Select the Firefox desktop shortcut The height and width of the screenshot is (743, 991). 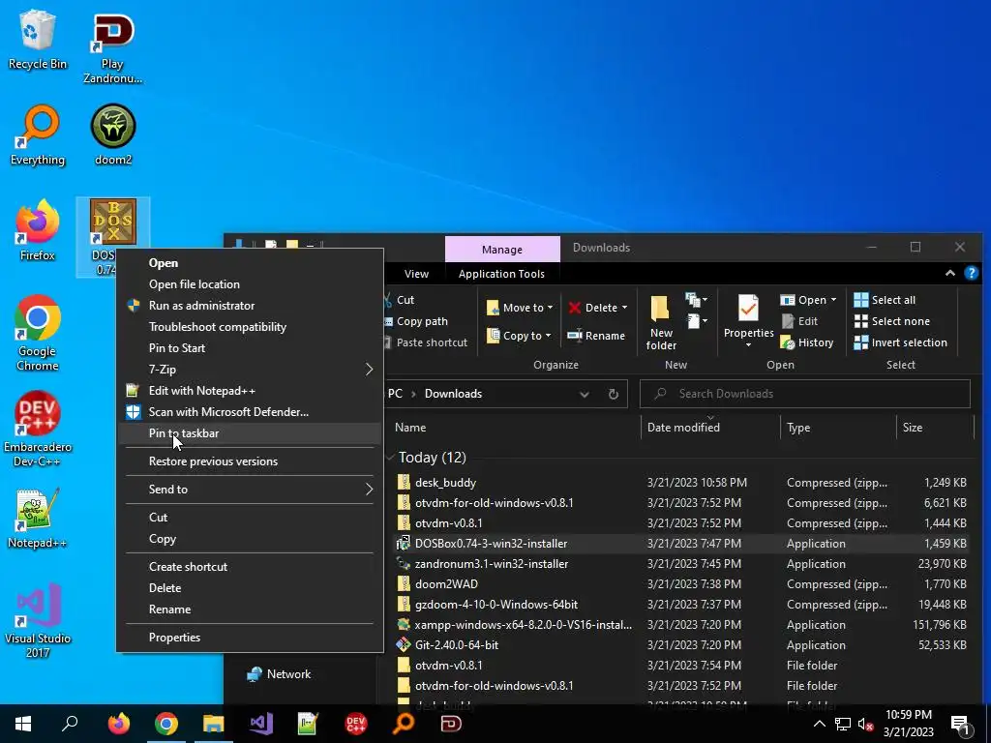(38, 230)
